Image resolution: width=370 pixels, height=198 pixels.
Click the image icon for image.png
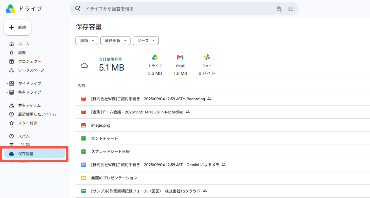coord(84,125)
